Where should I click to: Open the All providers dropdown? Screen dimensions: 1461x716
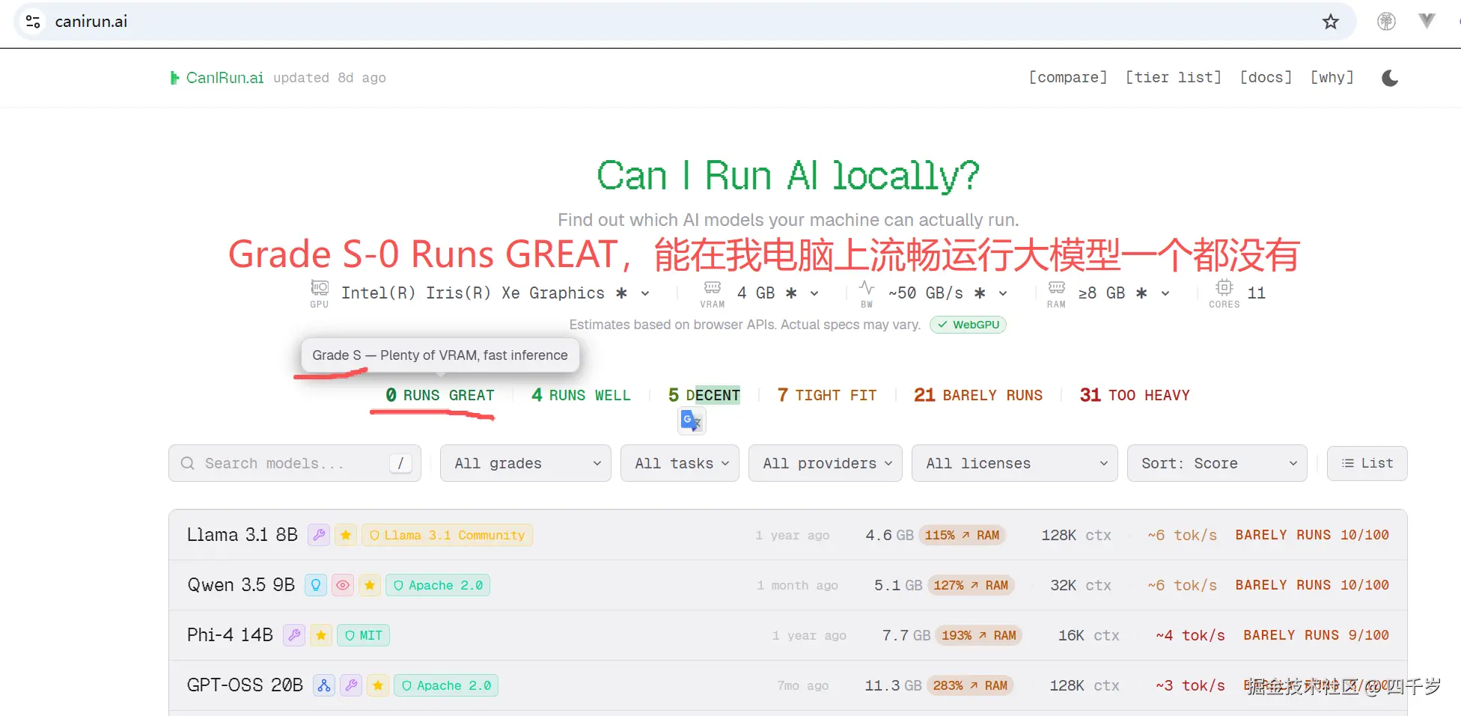coord(826,464)
